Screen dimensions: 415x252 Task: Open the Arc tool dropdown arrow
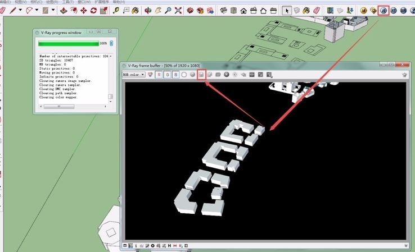click(37, 10)
